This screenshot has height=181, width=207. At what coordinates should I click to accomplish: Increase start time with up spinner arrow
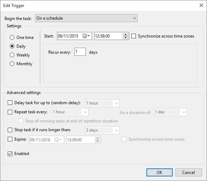click(125, 34)
